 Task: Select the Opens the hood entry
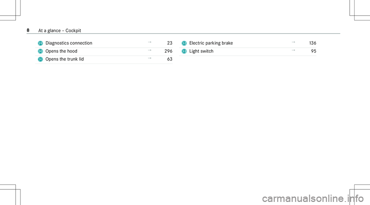point(61,51)
